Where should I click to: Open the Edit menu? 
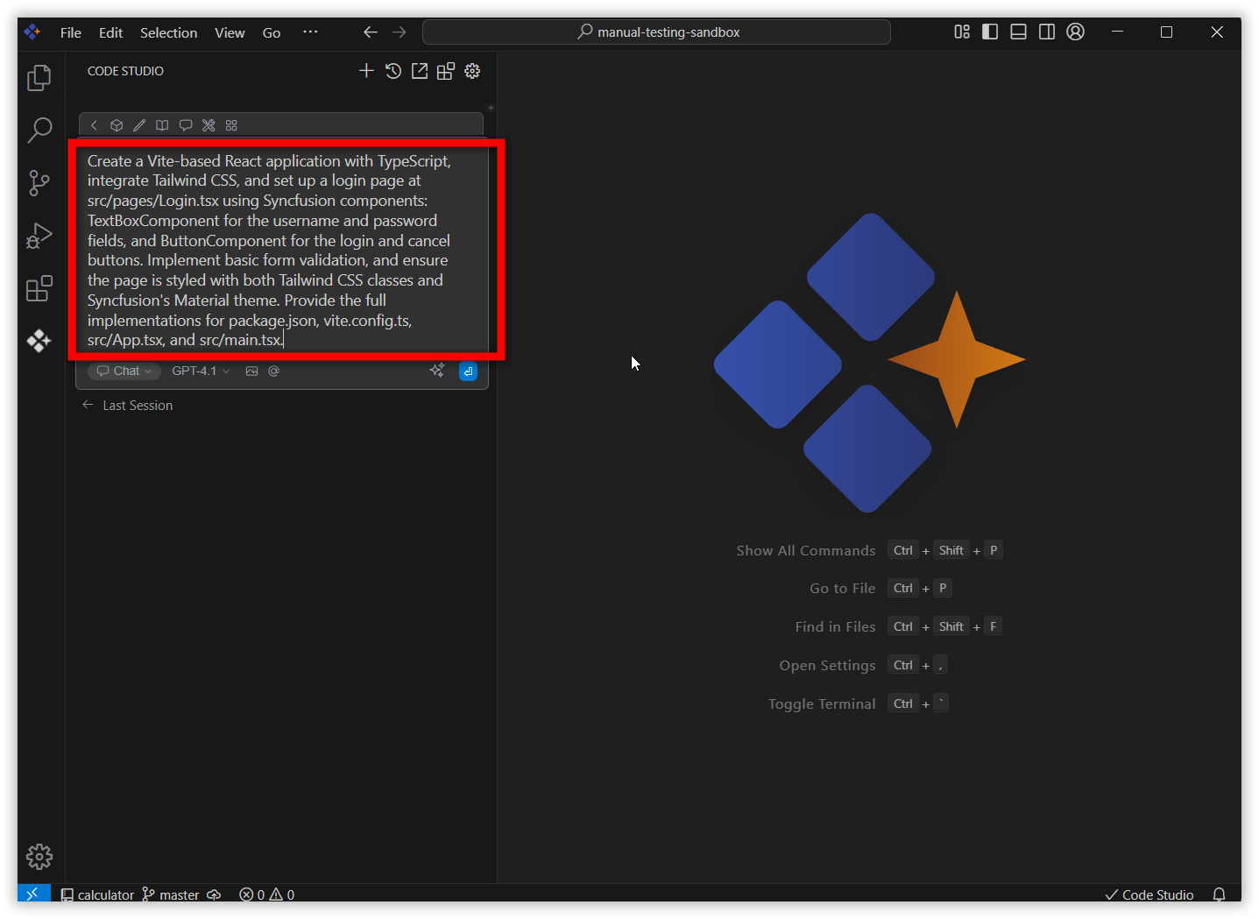pos(111,32)
